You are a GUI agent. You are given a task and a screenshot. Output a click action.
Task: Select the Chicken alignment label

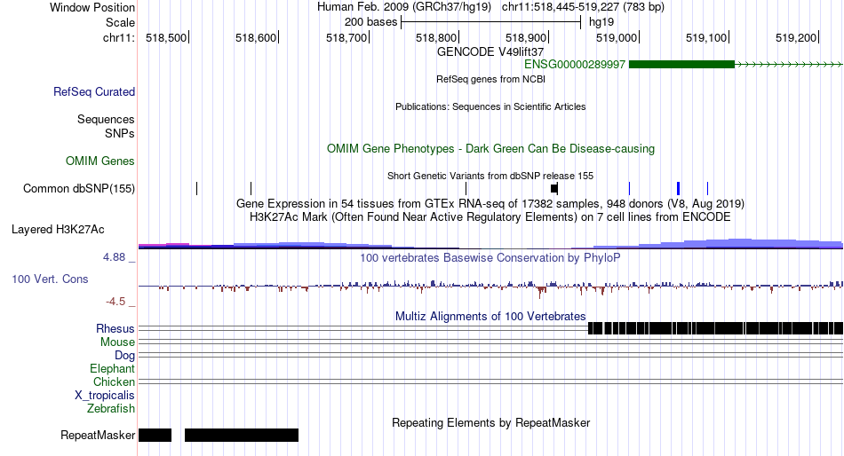pos(114,381)
